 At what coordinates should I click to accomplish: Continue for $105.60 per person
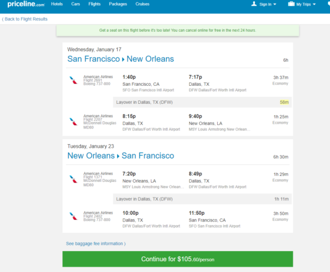178,259
